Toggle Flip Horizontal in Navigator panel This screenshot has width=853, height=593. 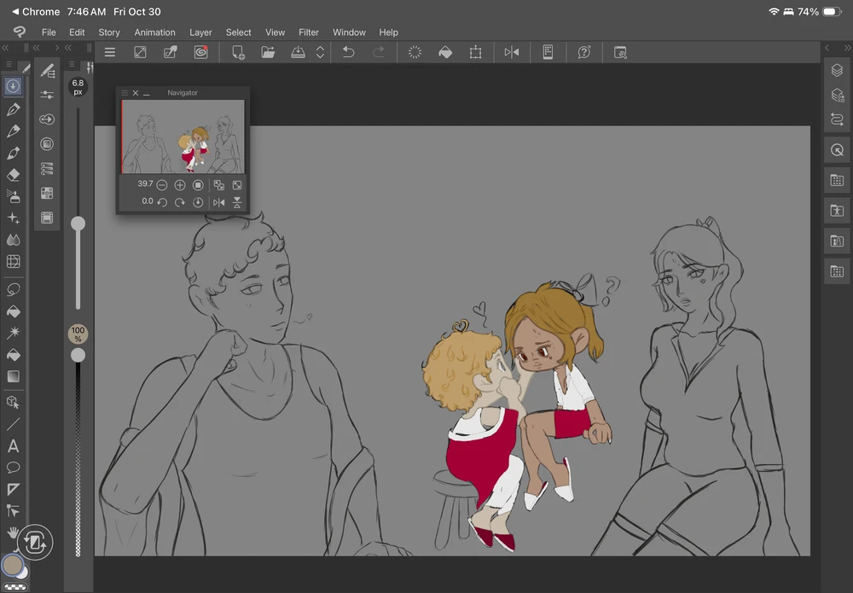point(218,202)
